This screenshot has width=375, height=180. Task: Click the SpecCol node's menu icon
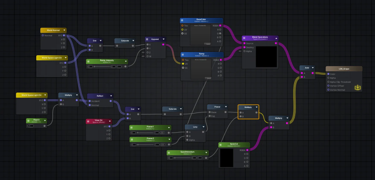(x=221, y=145)
